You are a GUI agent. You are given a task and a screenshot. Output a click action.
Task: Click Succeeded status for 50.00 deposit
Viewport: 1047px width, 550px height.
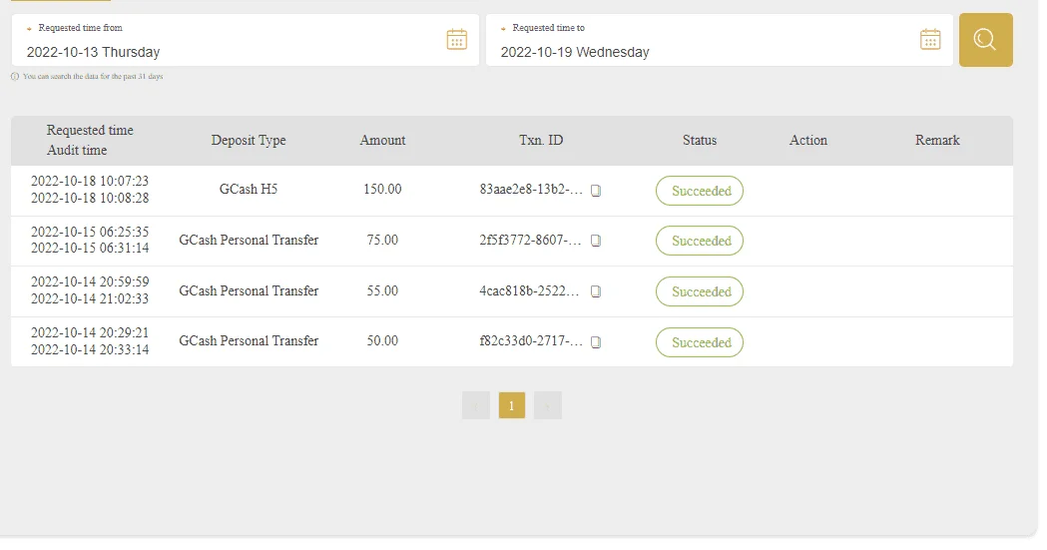(699, 342)
